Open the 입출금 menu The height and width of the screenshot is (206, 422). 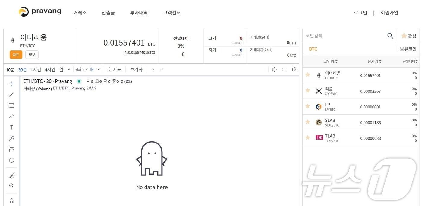point(108,13)
